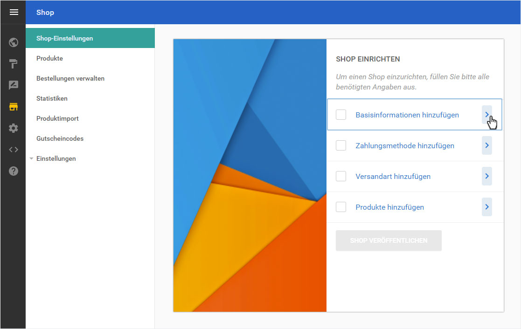This screenshot has width=521, height=329.
Task: Open Gutscheincodes menu item
Action: (90, 138)
